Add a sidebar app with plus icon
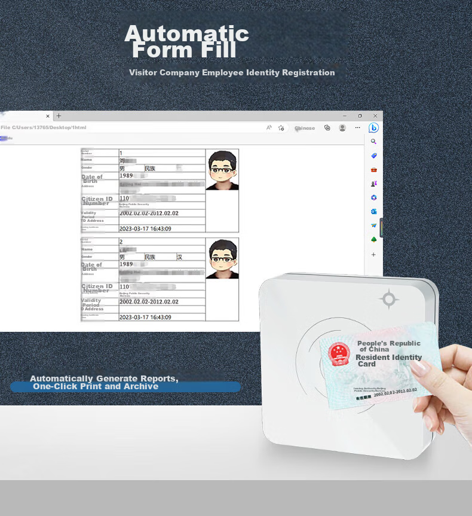Viewport: 472px width, 516px height. [373, 254]
